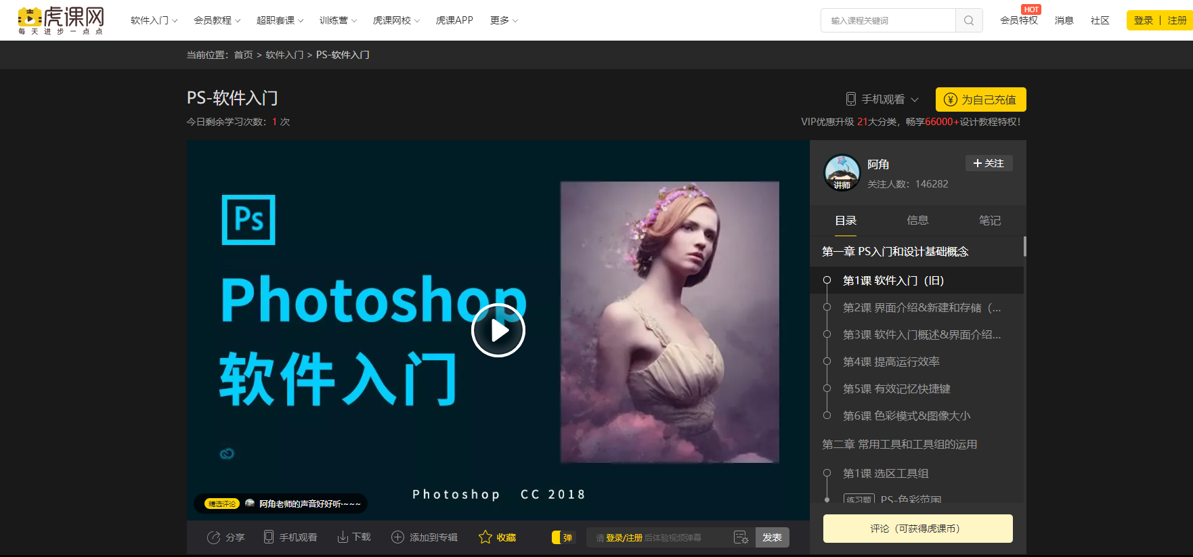Image resolution: width=1193 pixels, height=557 pixels.
Task: Select 第4课 提高运行效率
Action: pyautogui.click(x=917, y=361)
